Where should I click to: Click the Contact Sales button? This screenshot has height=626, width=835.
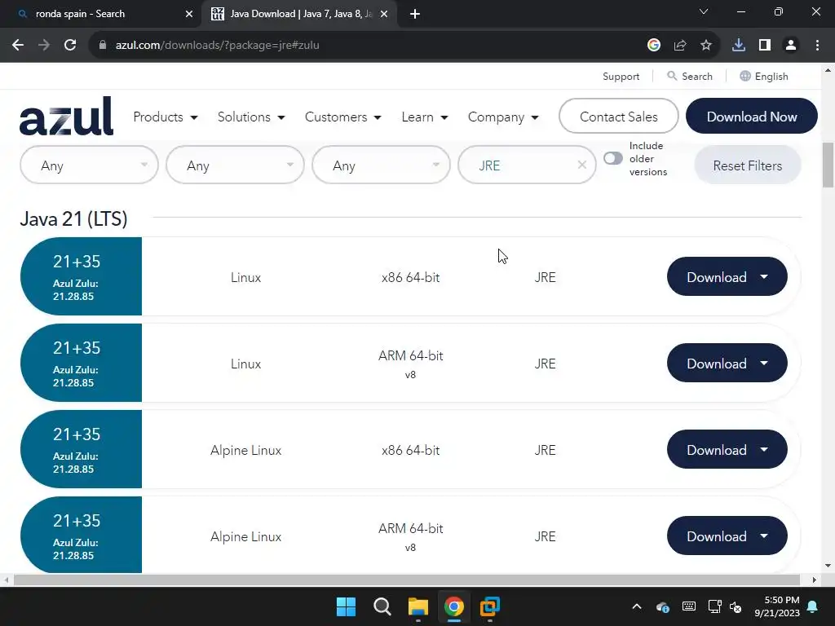[619, 116]
